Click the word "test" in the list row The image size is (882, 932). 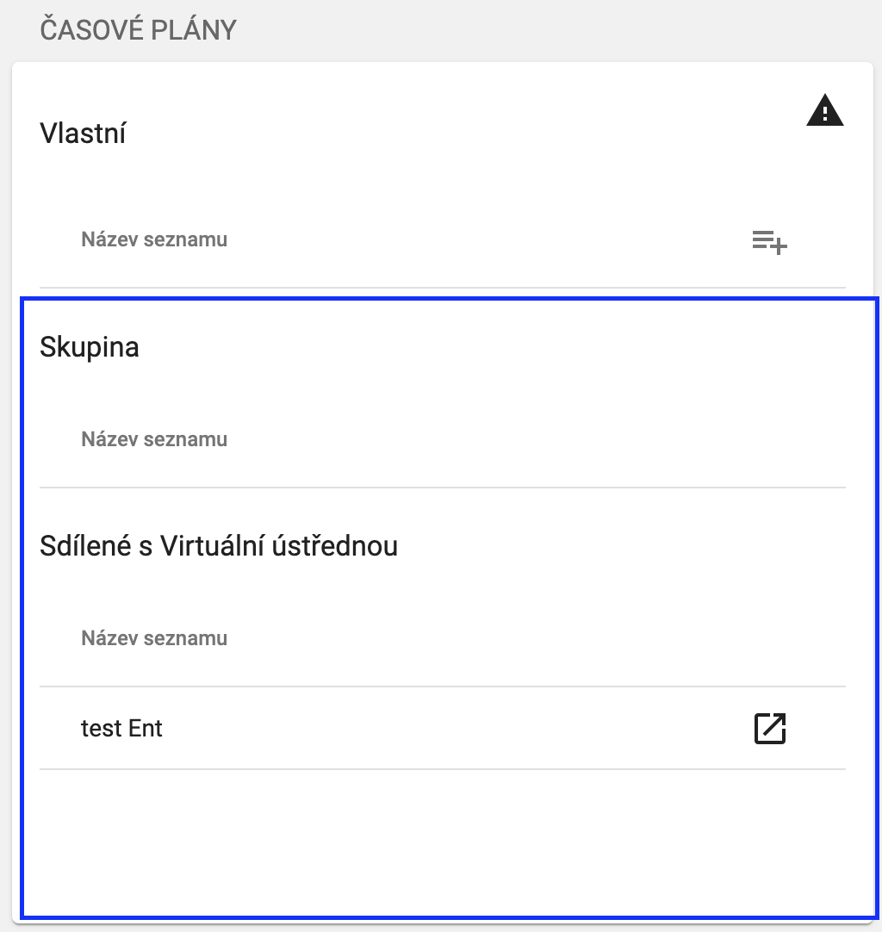click(x=101, y=729)
